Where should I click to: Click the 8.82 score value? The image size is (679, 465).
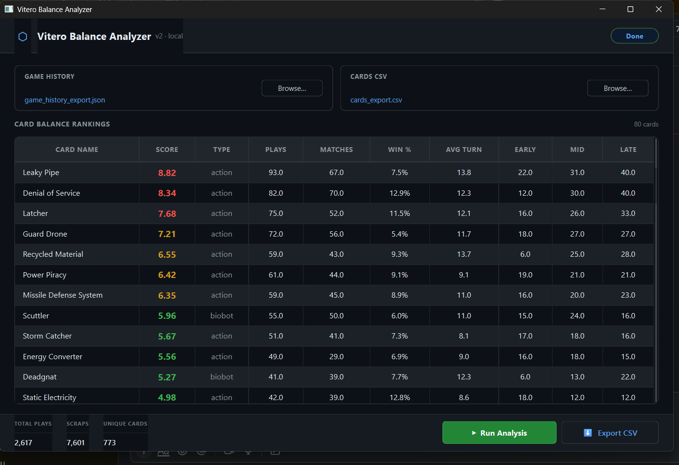pyautogui.click(x=167, y=173)
